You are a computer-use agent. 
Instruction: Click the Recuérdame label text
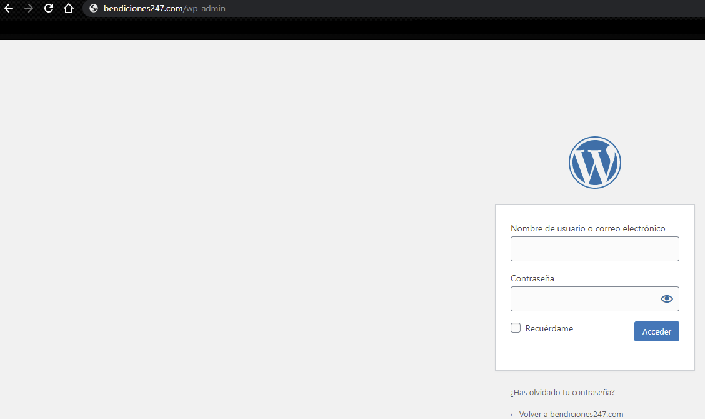tap(549, 328)
